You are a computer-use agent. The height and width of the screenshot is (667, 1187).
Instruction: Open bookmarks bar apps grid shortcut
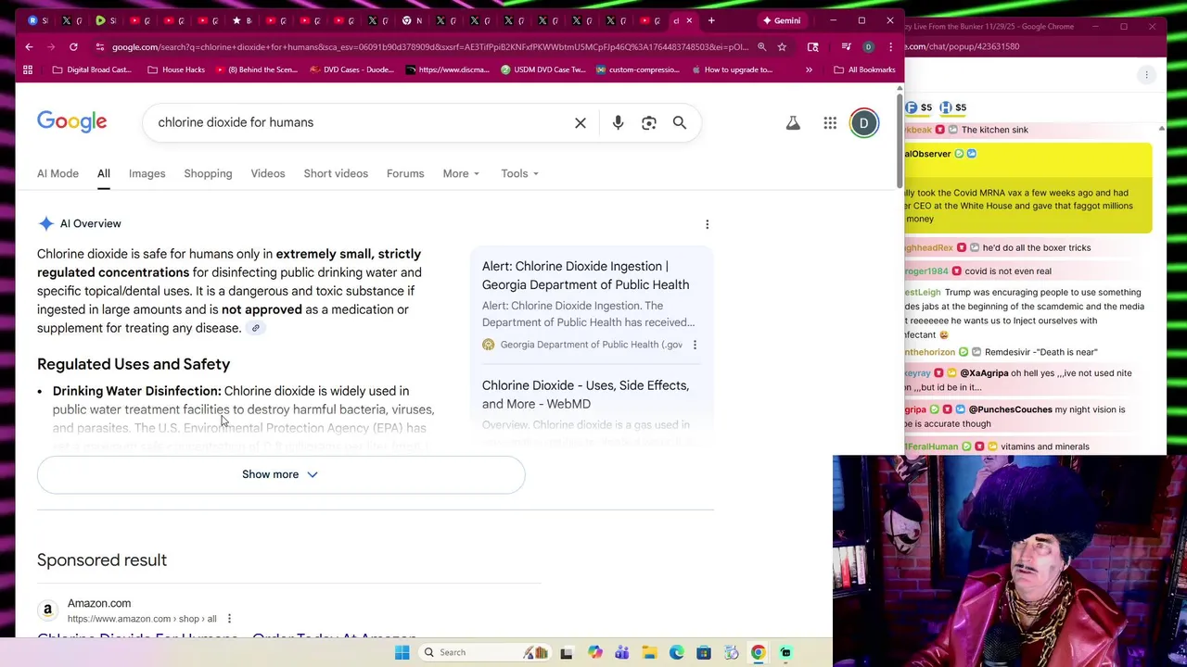point(28,69)
